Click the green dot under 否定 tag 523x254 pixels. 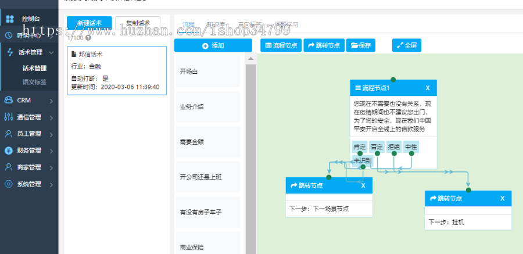377,153
